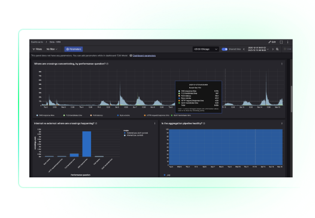
Task: Toggle TLS handshake time legend series
Action: tap(72, 115)
